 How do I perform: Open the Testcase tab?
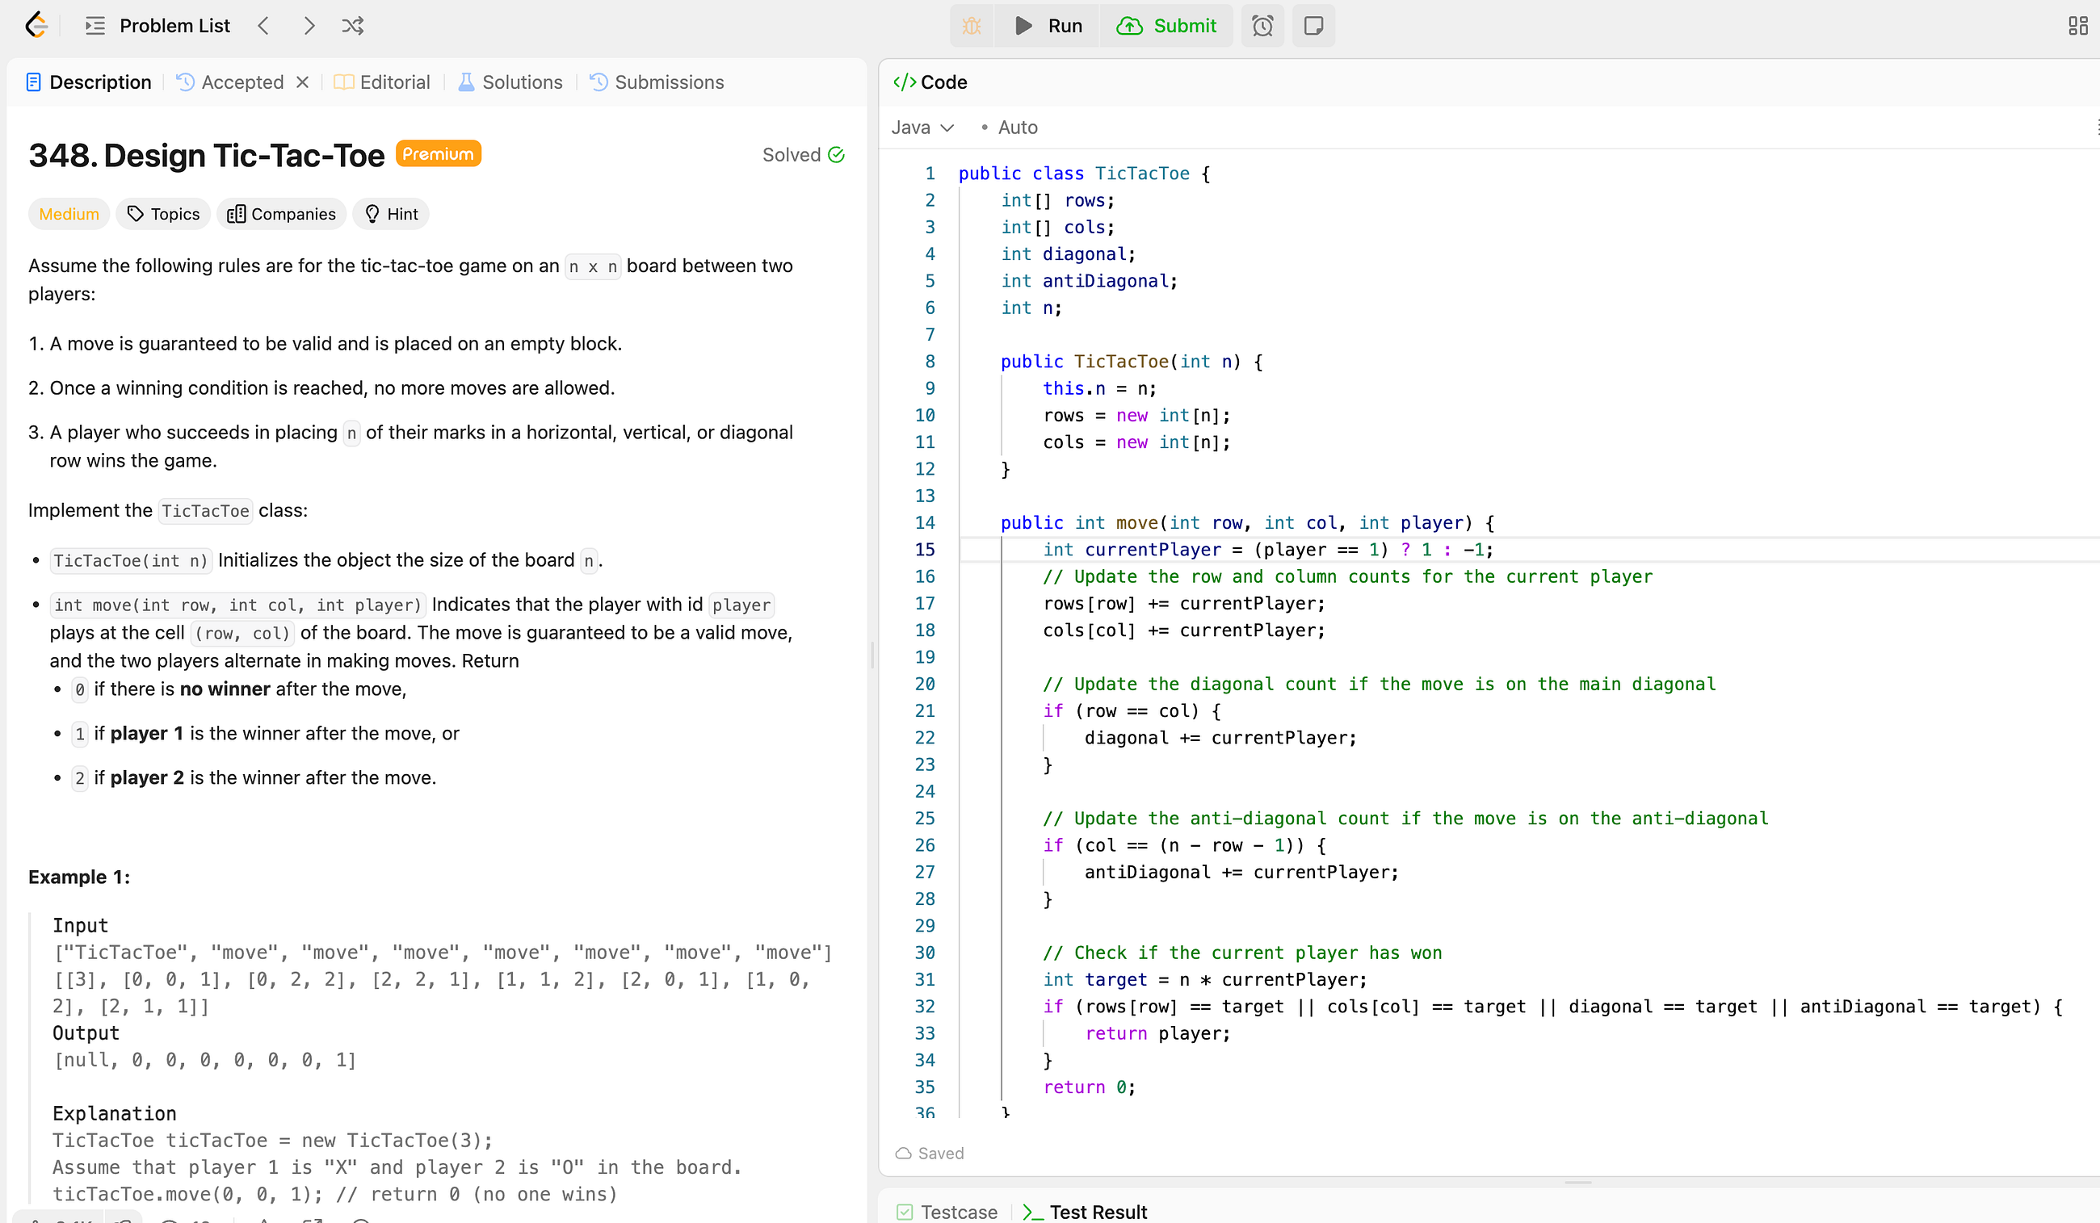tap(947, 1212)
